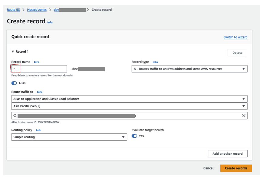Click Info link beside Route traffic to
260x178 pixels.
[39, 92]
